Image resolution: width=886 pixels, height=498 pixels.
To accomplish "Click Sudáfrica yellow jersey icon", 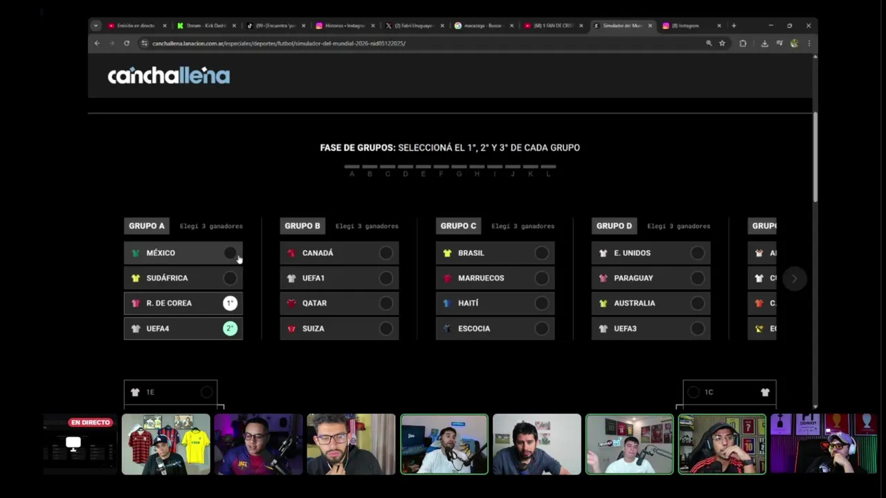I will coord(136,278).
